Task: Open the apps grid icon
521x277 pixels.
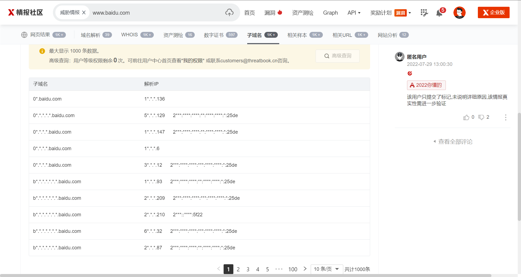Action: [x=424, y=12]
